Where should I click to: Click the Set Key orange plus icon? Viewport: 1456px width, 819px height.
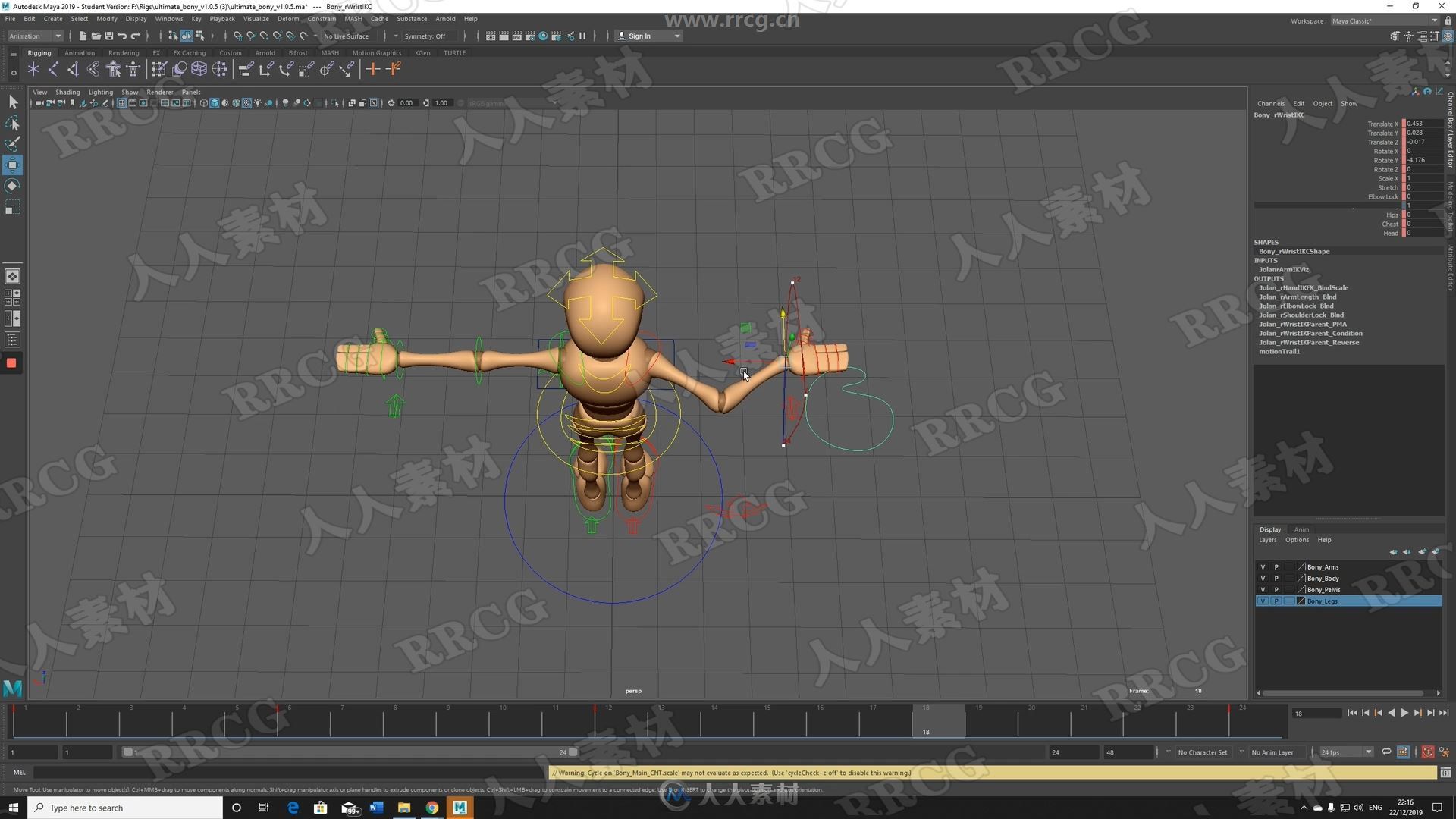click(x=372, y=70)
